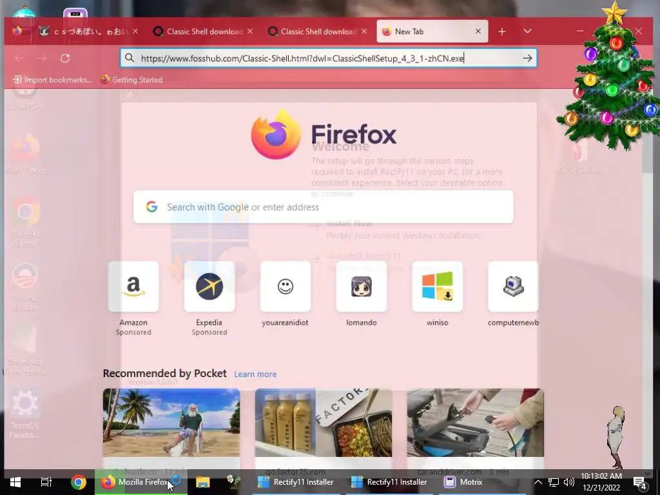Close the second Classic Shell download tab
The width and height of the screenshot is (660, 495).
pyautogui.click(x=364, y=31)
